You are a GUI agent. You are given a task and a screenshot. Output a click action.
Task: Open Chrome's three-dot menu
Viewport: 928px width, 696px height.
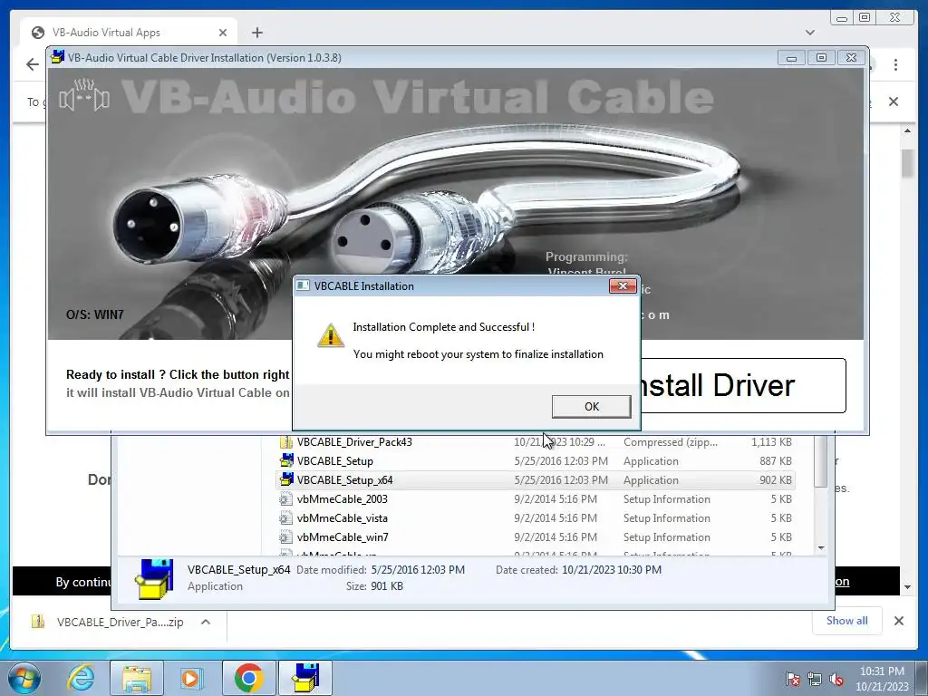pos(895,64)
